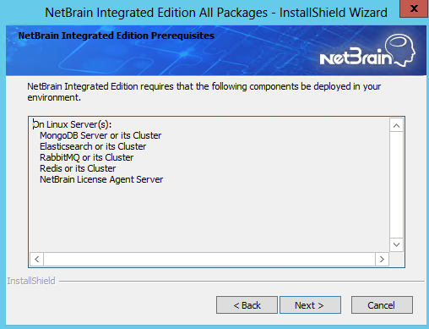This screenshot has height=329, width=429.
Task: Select the NetBrain License Agent Server line
Action: pyautogui.click(x=101, y=179)
